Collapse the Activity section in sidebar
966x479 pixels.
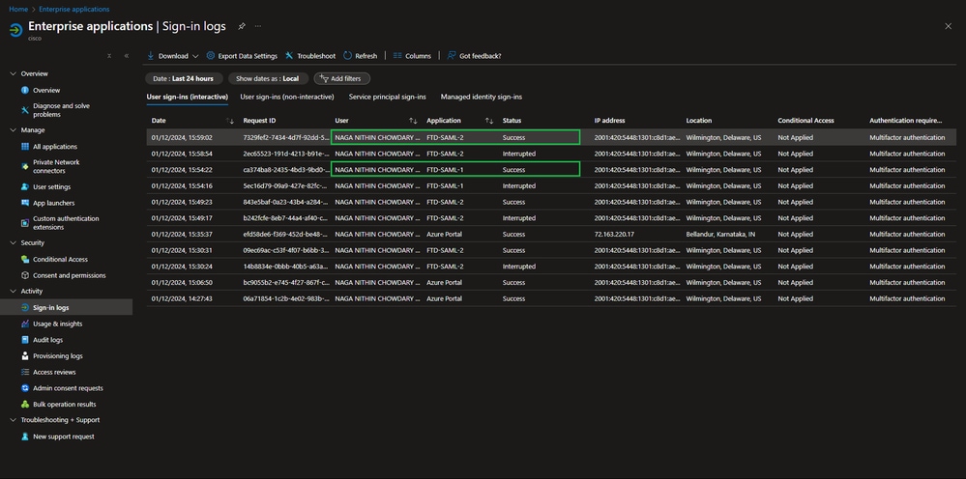tap(13, 292)
